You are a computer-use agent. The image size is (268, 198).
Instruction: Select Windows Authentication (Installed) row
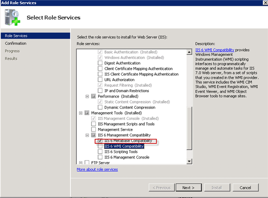pos(134,58)
